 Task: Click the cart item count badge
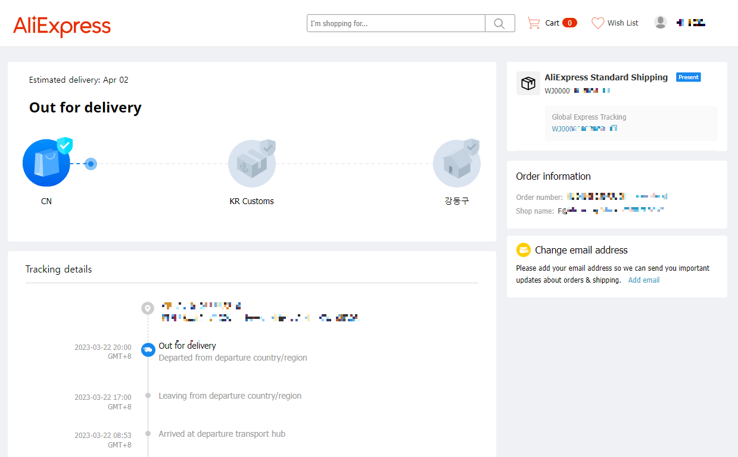tap(569, 23)
